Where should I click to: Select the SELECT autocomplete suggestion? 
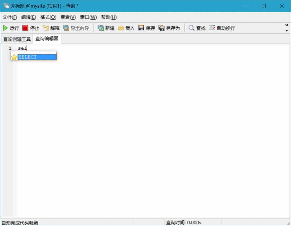click(37, 57)
